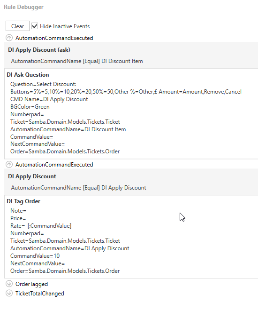
Task: Click the Rule Debugger title
Action: point(23,7)
